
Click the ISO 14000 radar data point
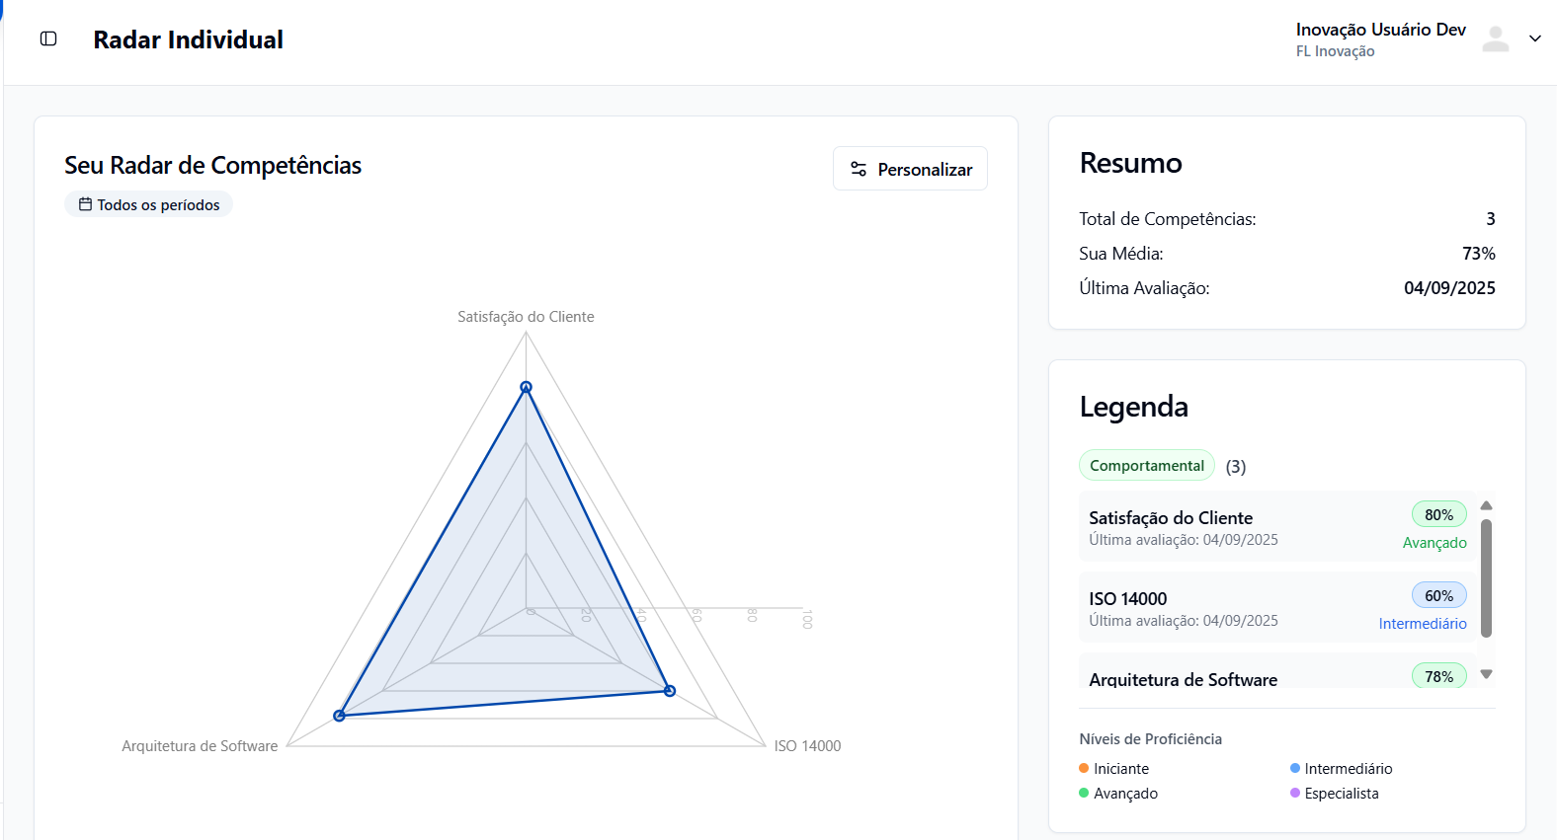(670, 691)
